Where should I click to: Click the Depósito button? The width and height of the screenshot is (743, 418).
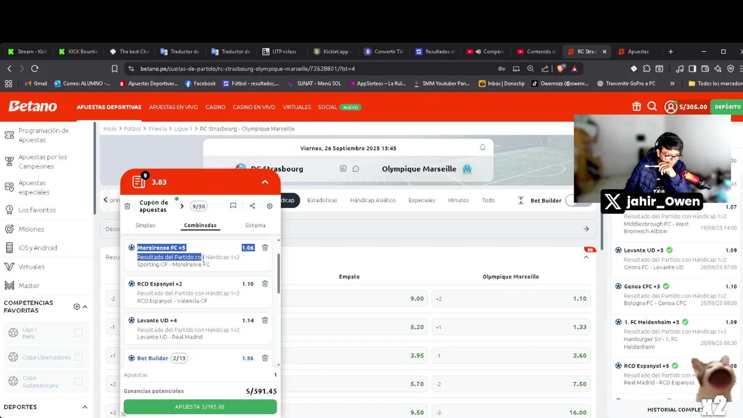point(727,107)
